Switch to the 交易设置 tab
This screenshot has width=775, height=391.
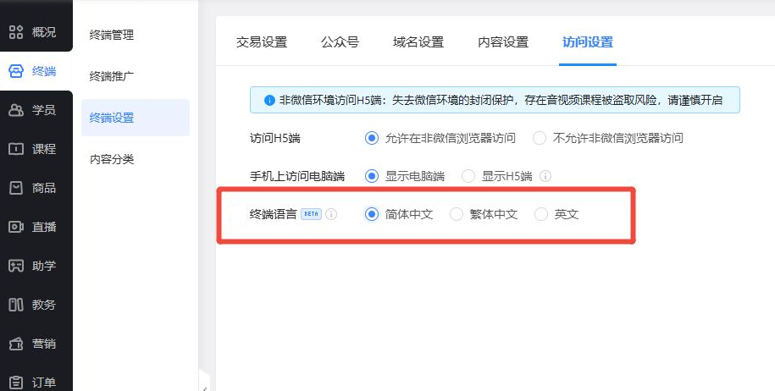pos(261,41)
